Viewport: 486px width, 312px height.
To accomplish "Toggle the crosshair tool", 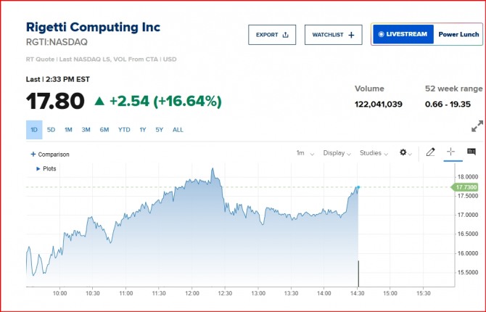I will tap(450, 152).
